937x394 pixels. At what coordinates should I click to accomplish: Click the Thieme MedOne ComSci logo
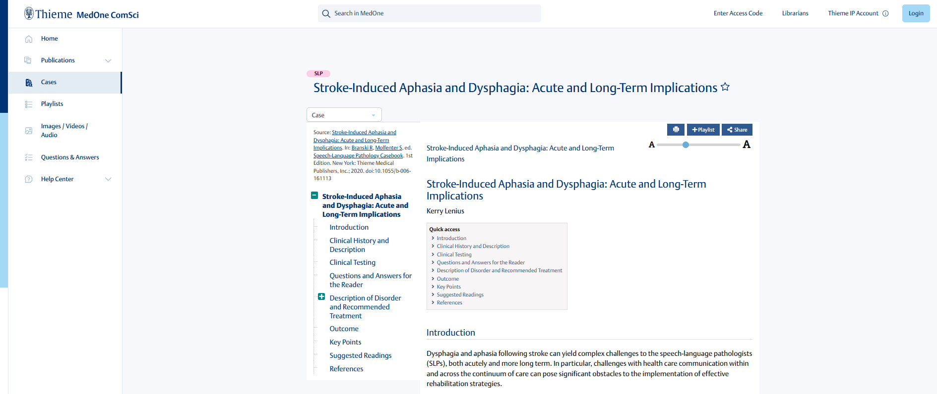point(81,14)
